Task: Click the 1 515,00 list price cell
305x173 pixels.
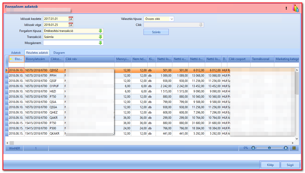Action: click(x=164, y=91)
